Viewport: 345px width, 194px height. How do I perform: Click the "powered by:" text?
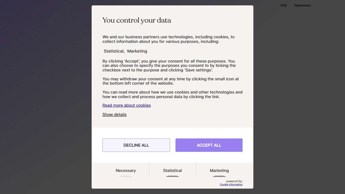coord(234,181)
